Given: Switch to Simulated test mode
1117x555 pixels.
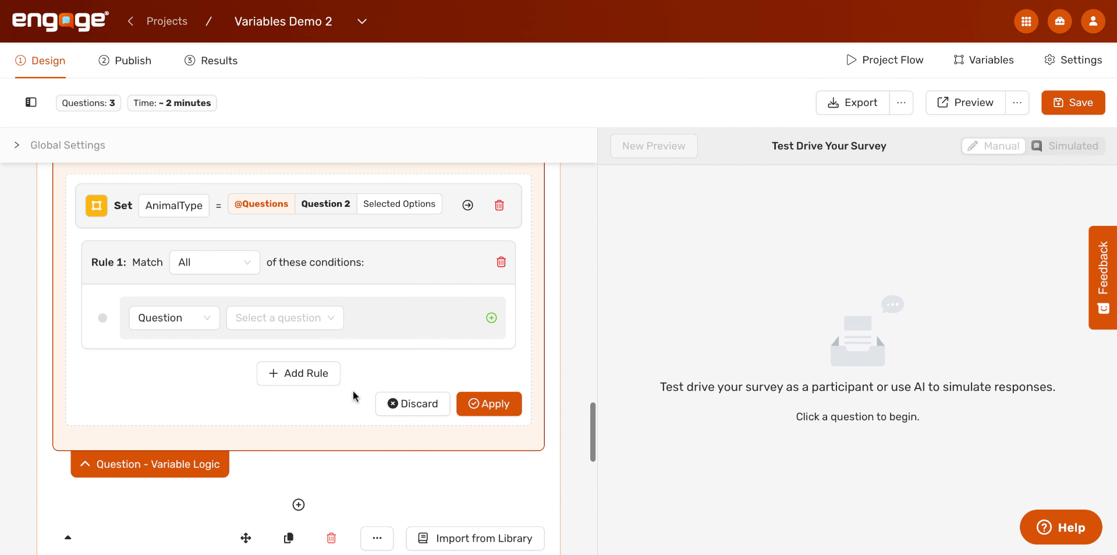Looking at the screenshot, I should pyautogui.click(x=1065, y=146).
